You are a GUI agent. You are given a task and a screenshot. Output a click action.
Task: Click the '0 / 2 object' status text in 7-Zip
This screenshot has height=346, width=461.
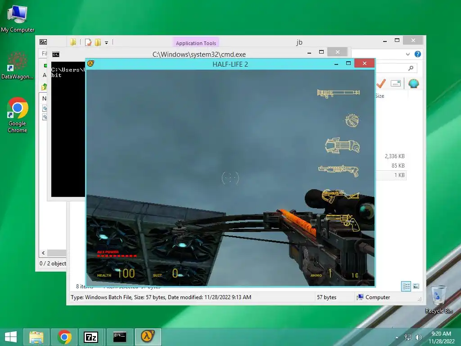pyautogui.click(x=53, y=263)
